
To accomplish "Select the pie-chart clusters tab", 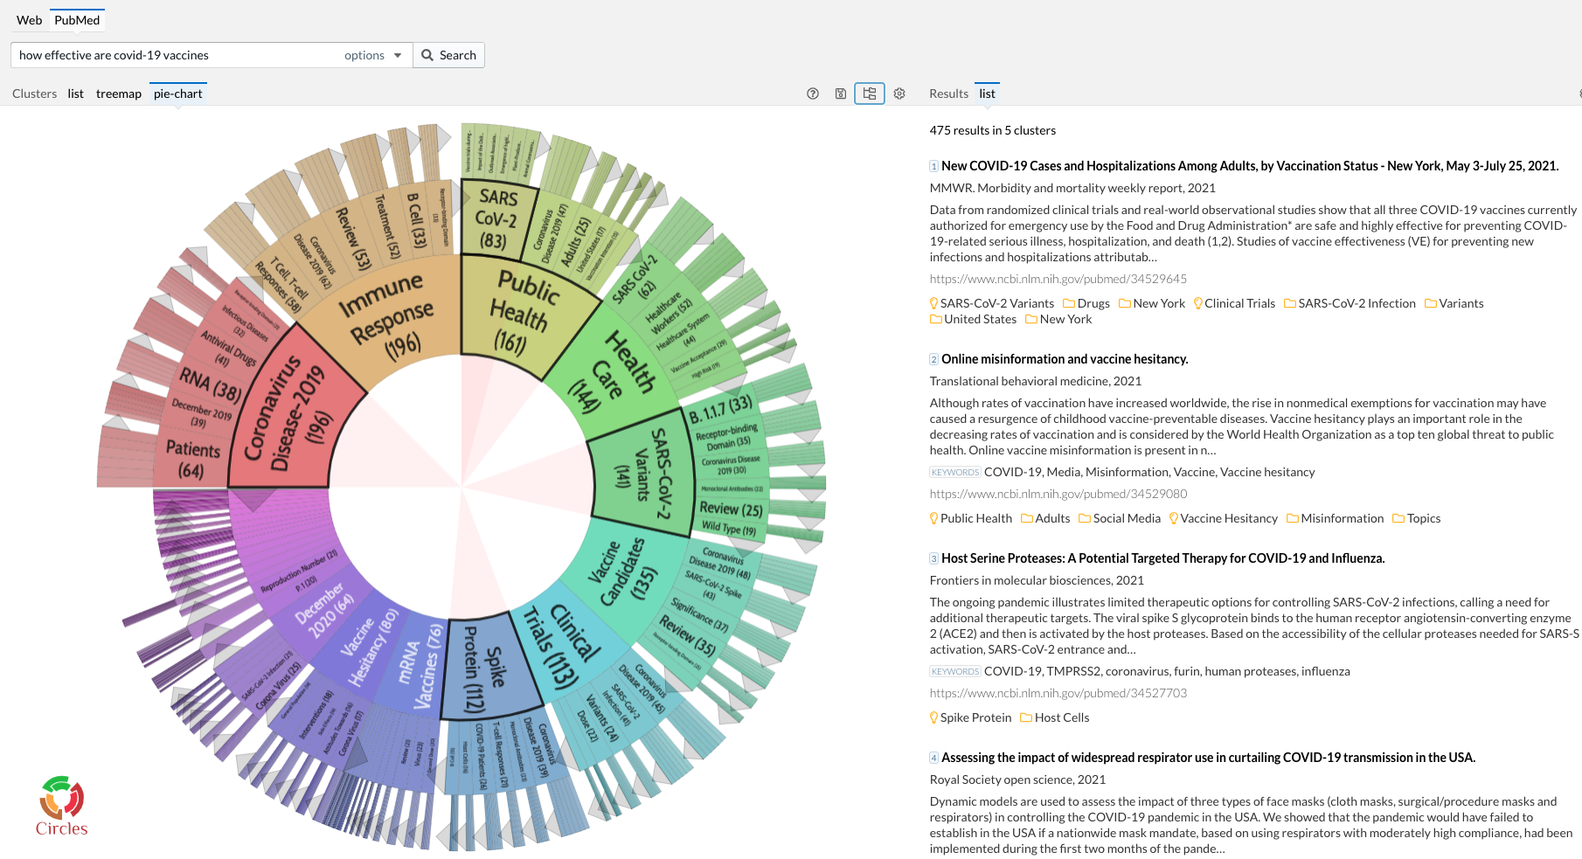I will [178, 94].
